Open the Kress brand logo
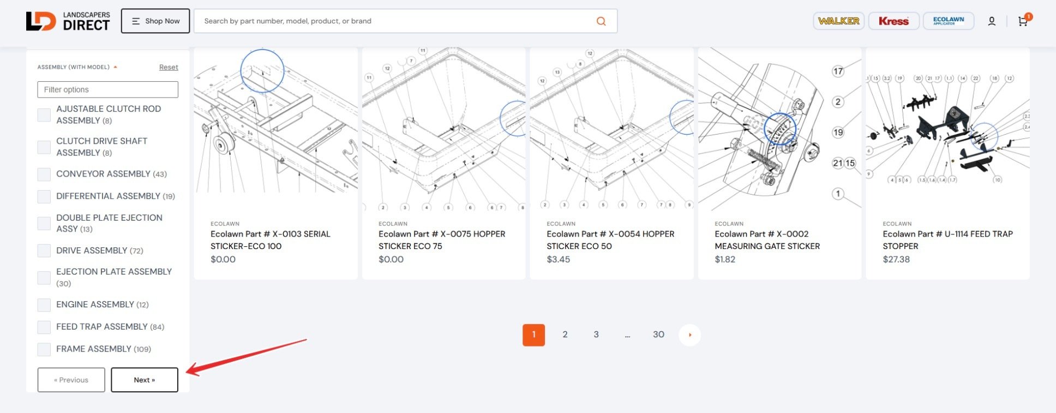 click(893, 21)
